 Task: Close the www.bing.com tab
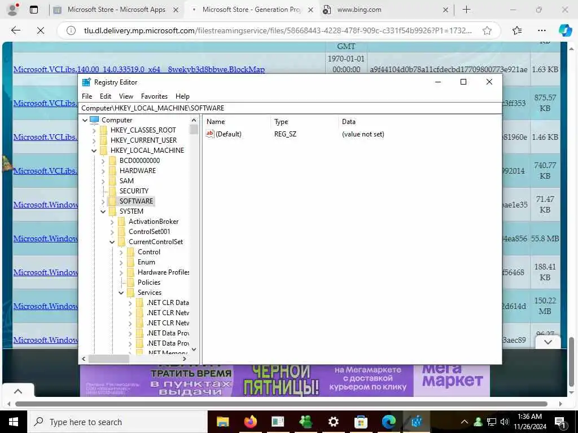(x=445, y=10)
